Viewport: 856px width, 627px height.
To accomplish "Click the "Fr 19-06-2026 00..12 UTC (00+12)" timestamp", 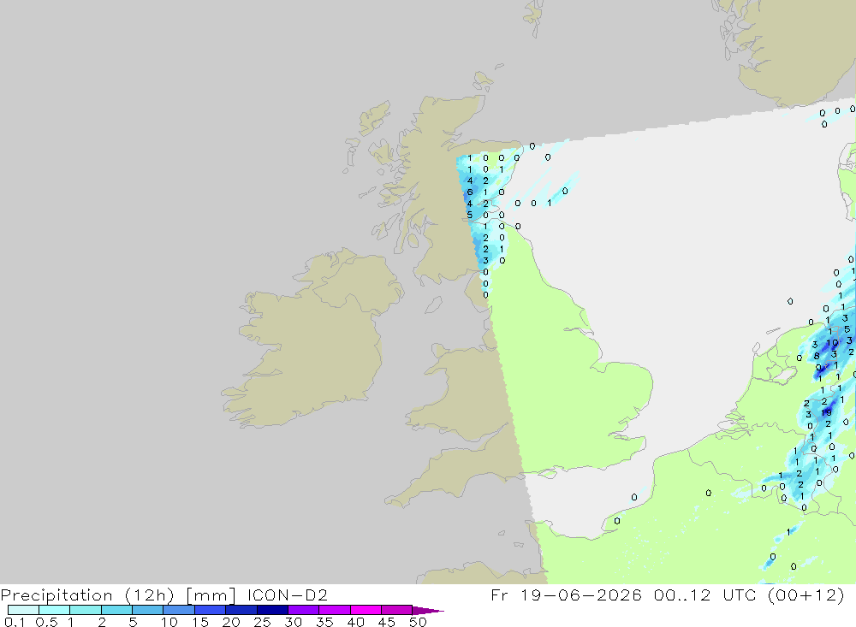I will tap(667, 594).
